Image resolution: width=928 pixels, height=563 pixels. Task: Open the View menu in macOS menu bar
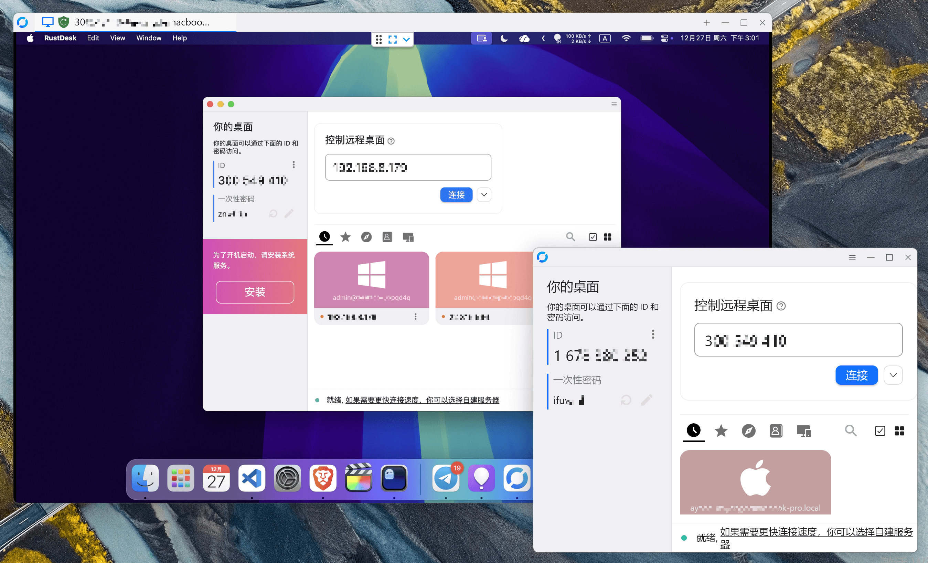pyautogui.click(x=118, y=38)
